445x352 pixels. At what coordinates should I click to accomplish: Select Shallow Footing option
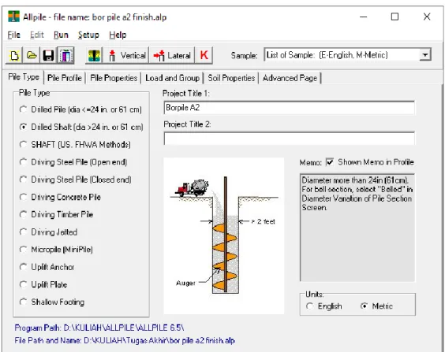click(52, 302)
